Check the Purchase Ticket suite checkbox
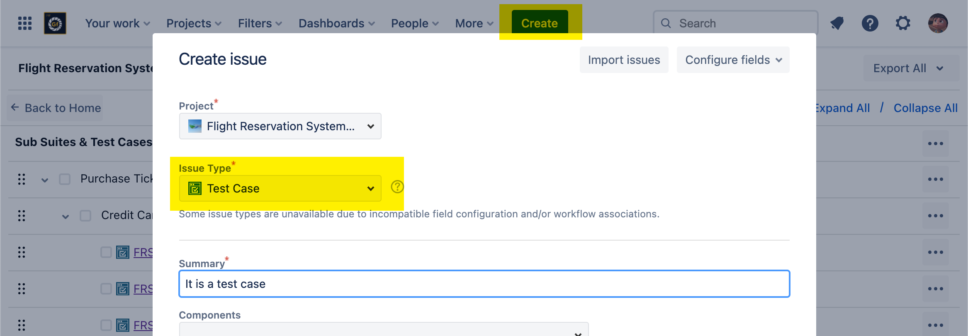 coord(65,179)
